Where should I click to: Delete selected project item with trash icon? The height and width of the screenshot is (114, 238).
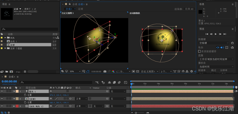tap(25, 72)
